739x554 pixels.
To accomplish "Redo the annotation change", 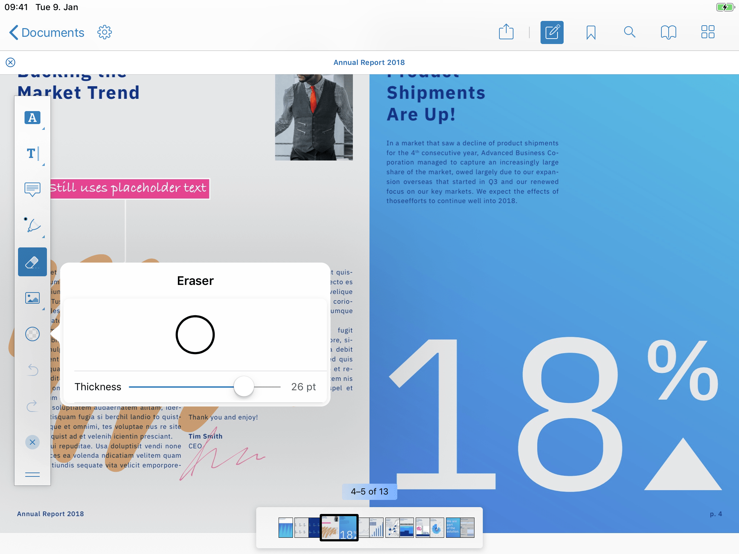I will click(32, 406).
